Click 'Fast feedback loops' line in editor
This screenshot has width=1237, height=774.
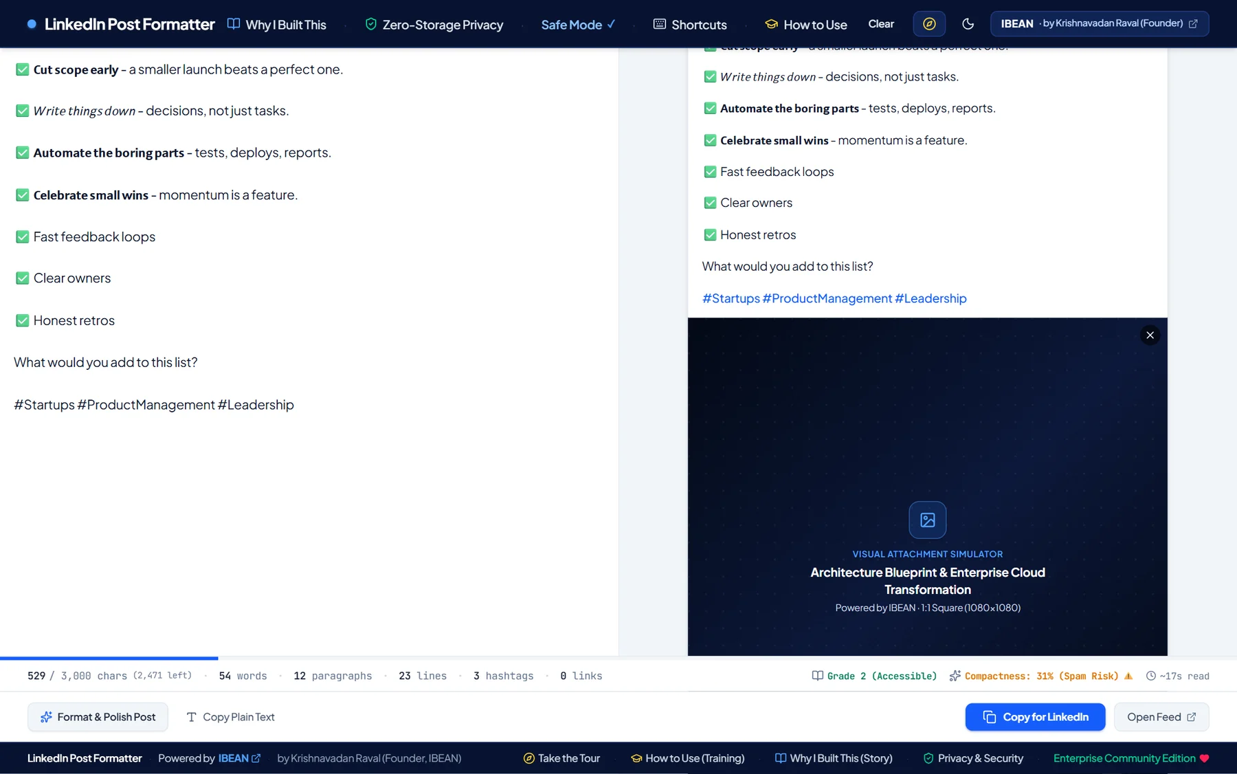(x=94, y=237)
